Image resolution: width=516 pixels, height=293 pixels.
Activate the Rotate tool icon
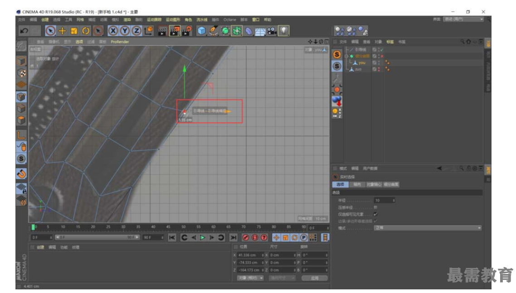(x=86, y=31)
